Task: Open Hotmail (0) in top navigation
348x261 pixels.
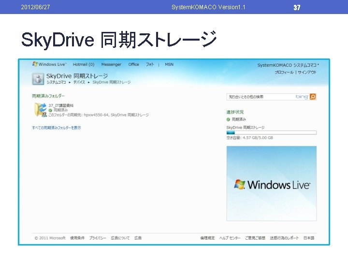Action: (x=84, y=64)
